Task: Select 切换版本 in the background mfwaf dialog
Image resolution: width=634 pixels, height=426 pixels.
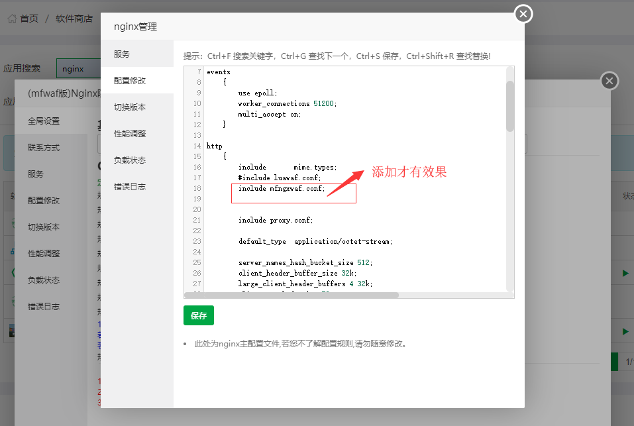Action: click(51, 227)
